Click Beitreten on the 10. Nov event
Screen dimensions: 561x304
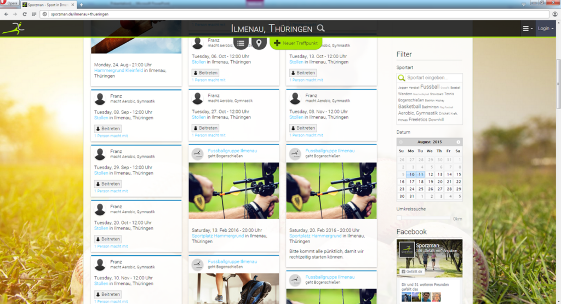(108, 294)
